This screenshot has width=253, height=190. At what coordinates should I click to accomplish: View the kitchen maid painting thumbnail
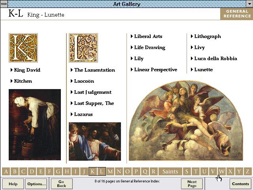(x=35, y=125)
